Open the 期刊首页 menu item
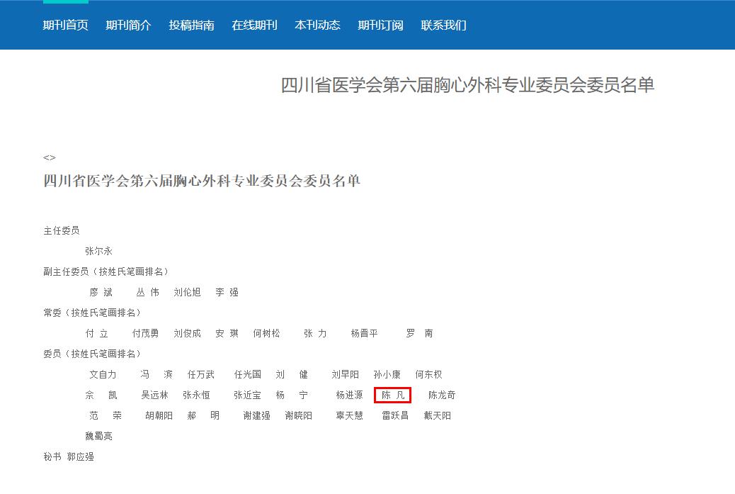The height and width of the screenshot is (494, 735). pyautogui.click(x=64, y=24)
